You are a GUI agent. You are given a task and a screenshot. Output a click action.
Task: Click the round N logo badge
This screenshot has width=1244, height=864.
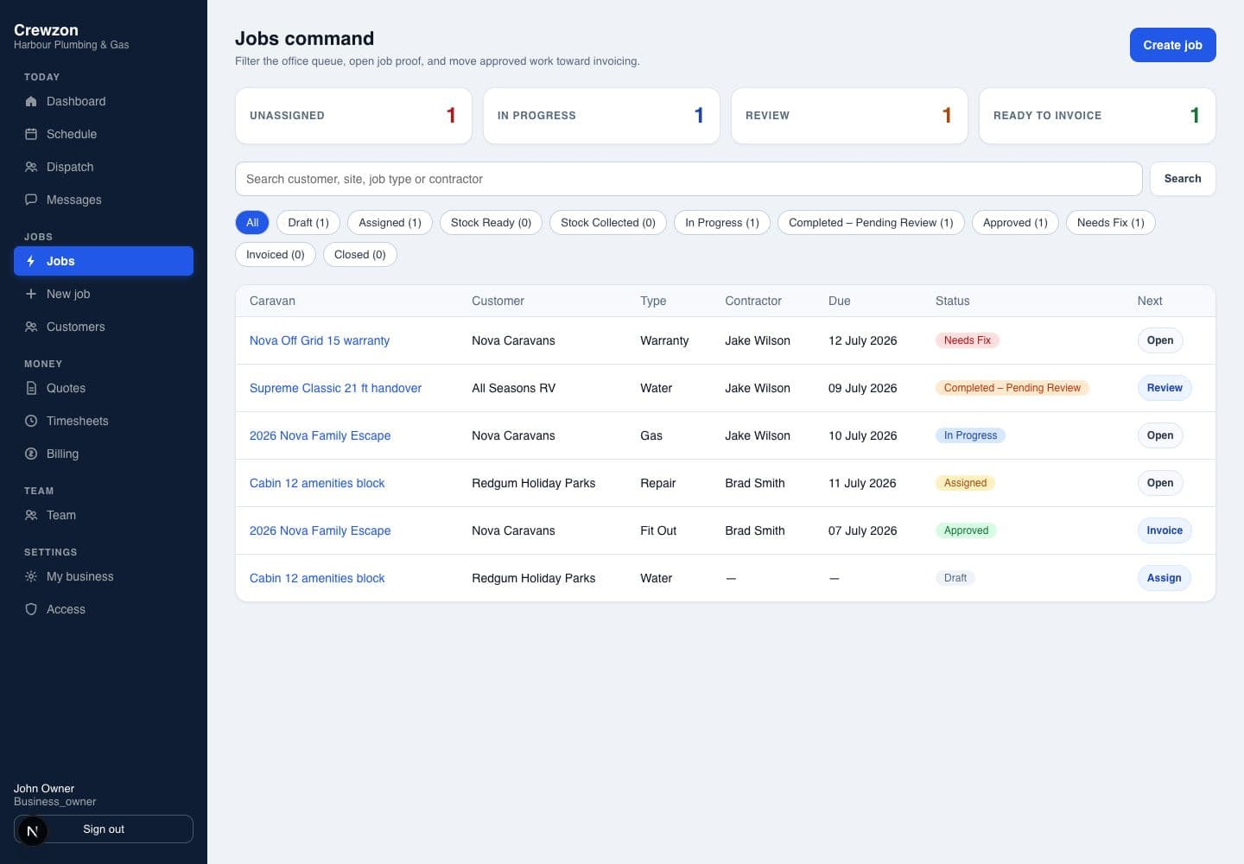pos(33,831)
